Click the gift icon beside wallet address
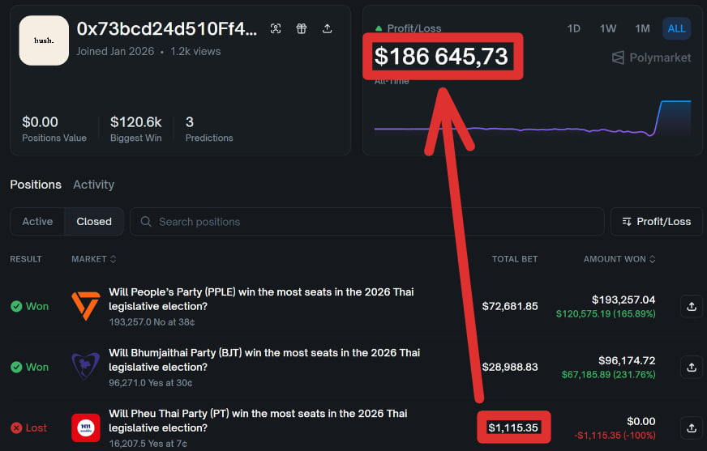 click(301, 29)
